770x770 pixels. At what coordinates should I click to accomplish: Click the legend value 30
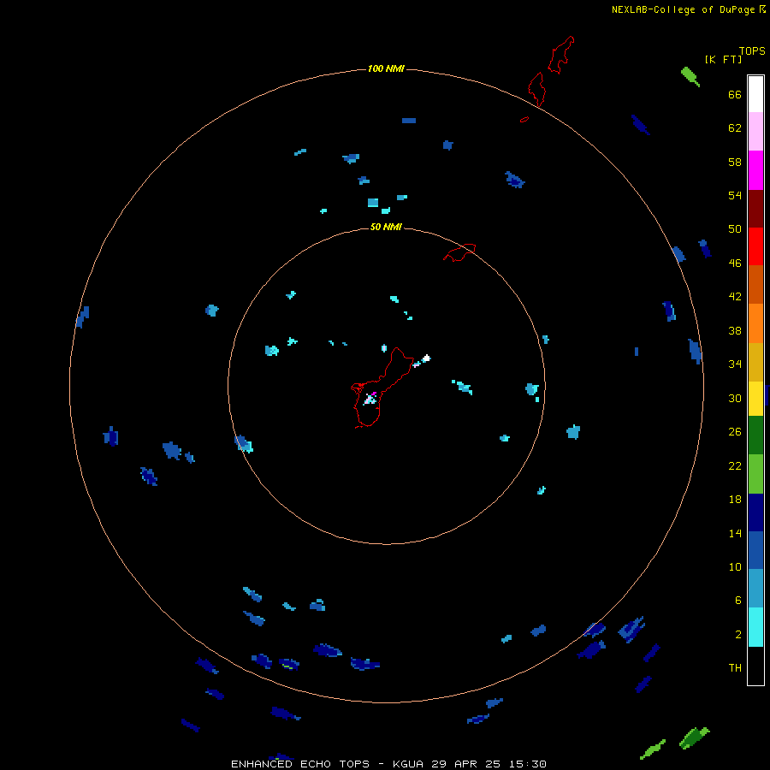(735, 398)
